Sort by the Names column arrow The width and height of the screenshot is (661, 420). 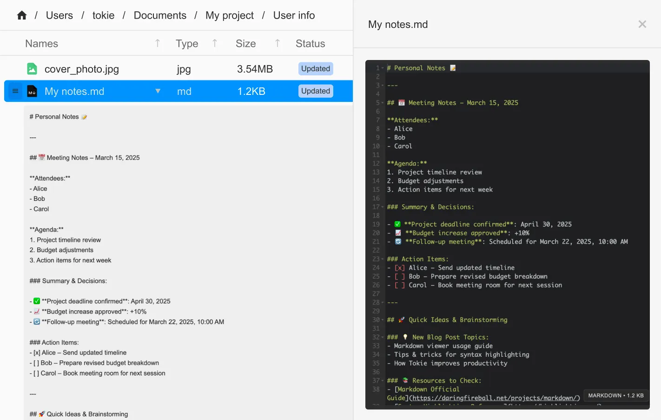pyautogui.click(x=158, y=43)
